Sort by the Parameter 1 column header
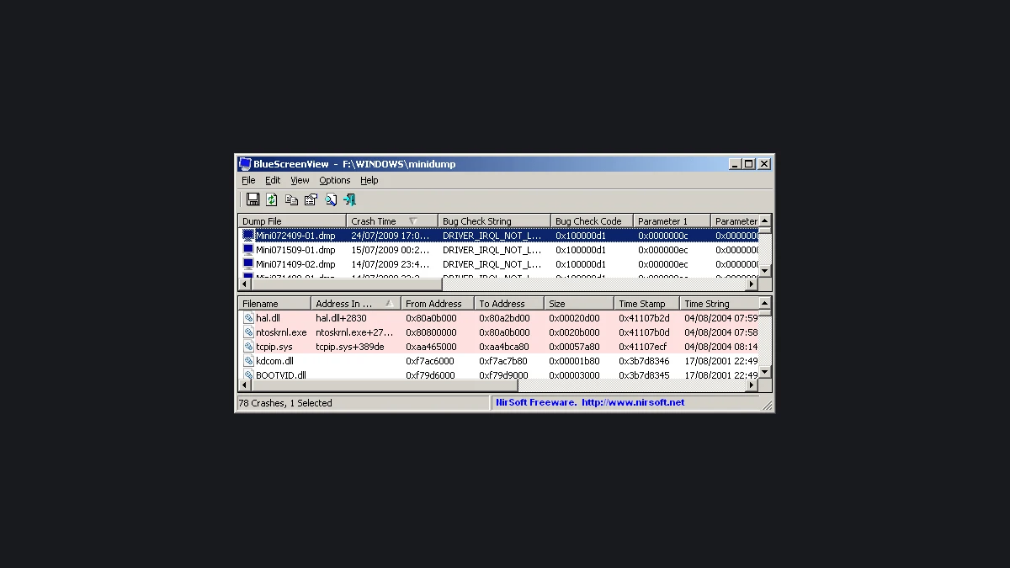Viewport: 1010px width, 568px height. coord(672,221)
